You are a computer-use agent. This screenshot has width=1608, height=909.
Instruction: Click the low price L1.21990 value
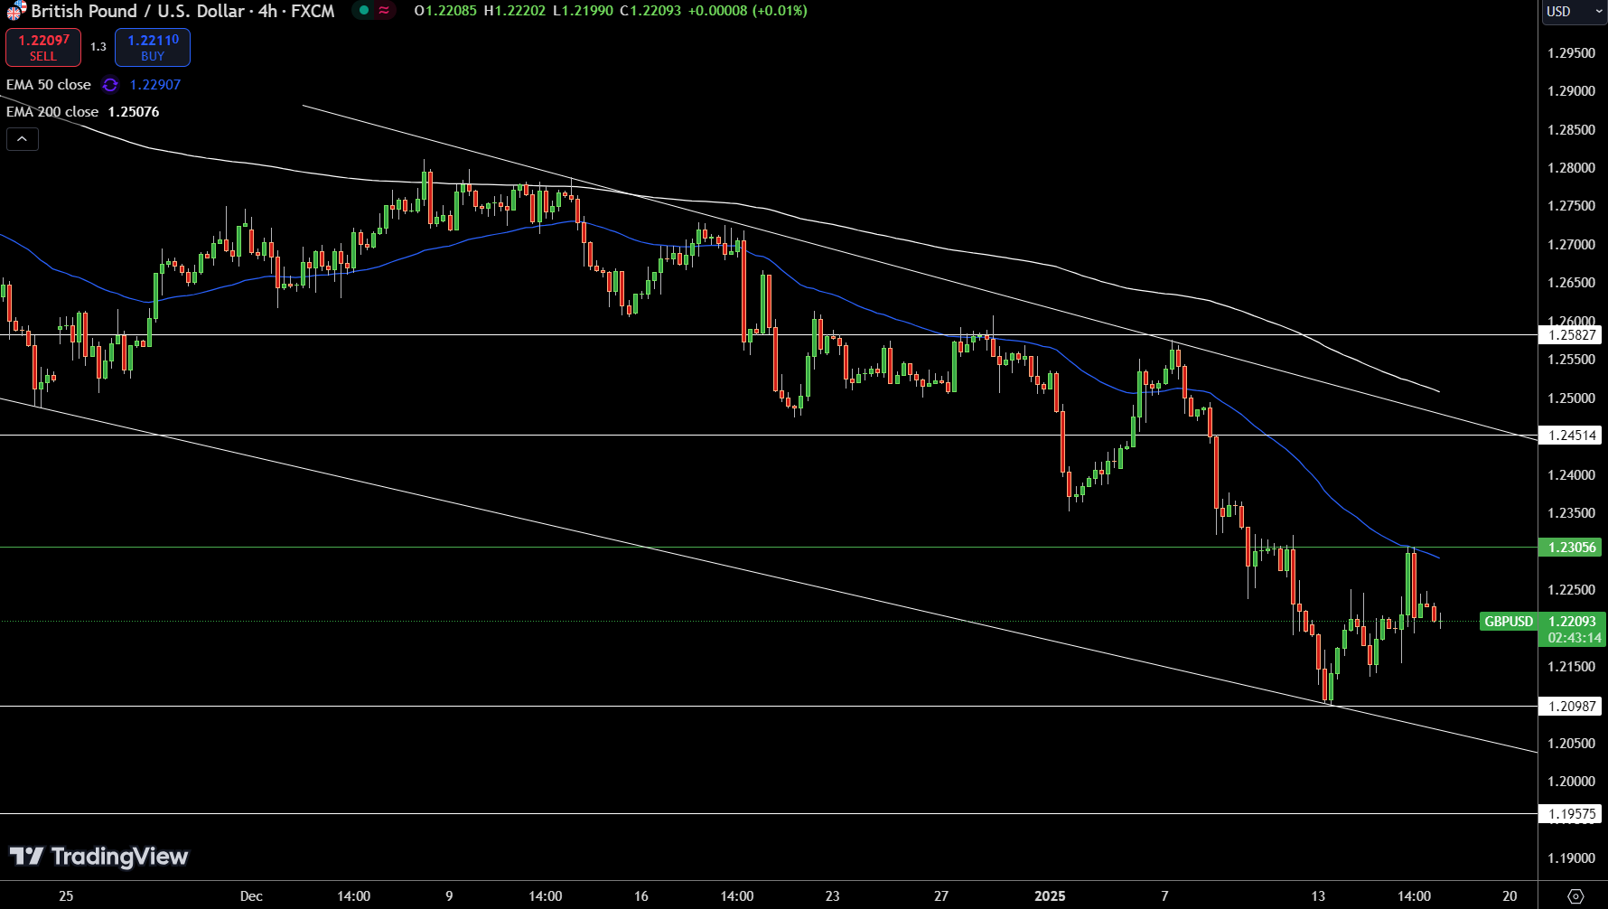(x=583, y=11)
